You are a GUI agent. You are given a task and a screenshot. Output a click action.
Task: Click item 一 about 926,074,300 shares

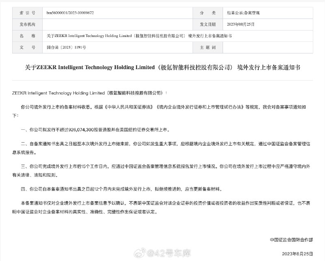95,130
